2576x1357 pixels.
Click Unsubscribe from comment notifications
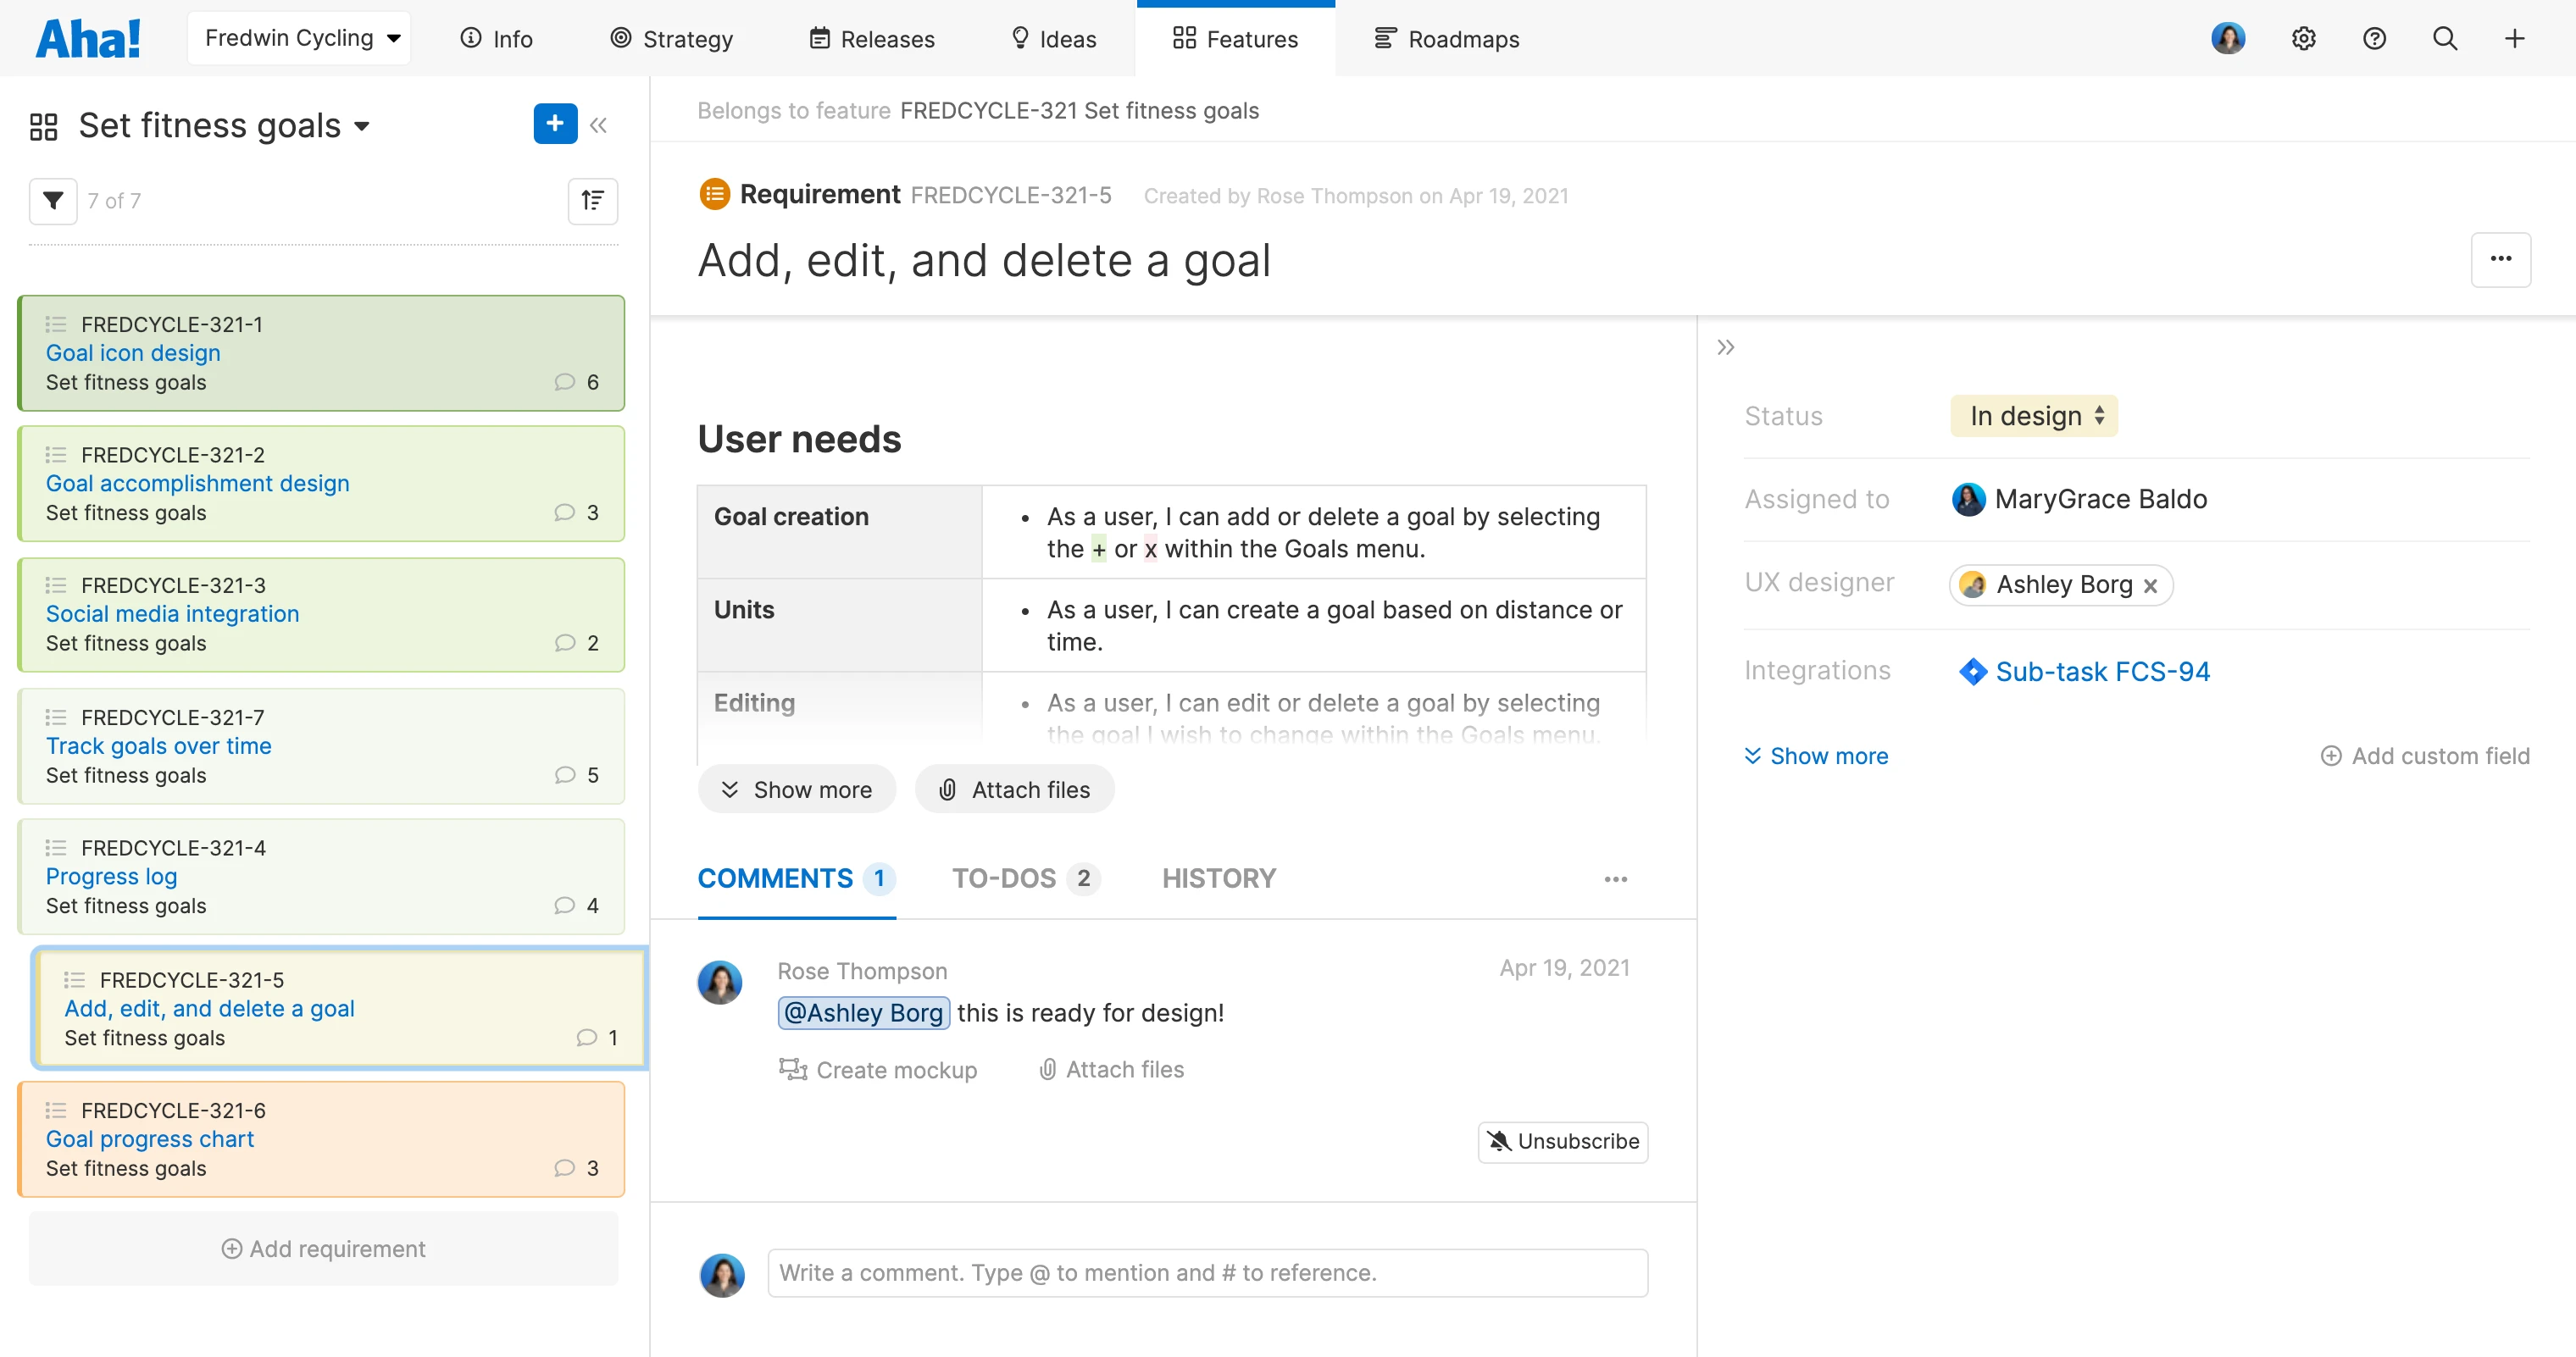click(x=1563, y=1141)
